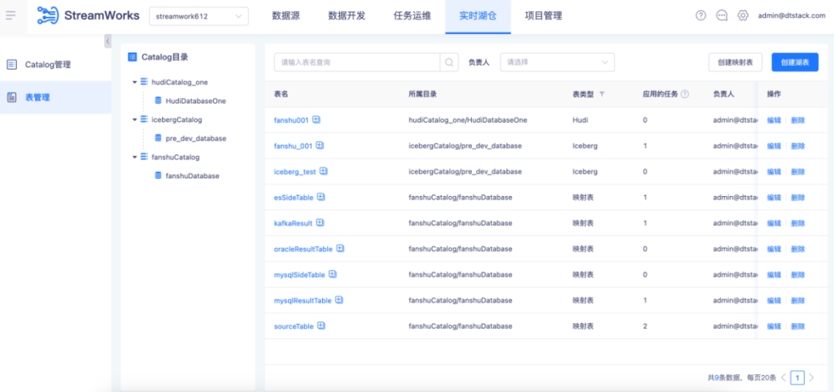Click the admin@dtstack.com account label

coord(792,15)
